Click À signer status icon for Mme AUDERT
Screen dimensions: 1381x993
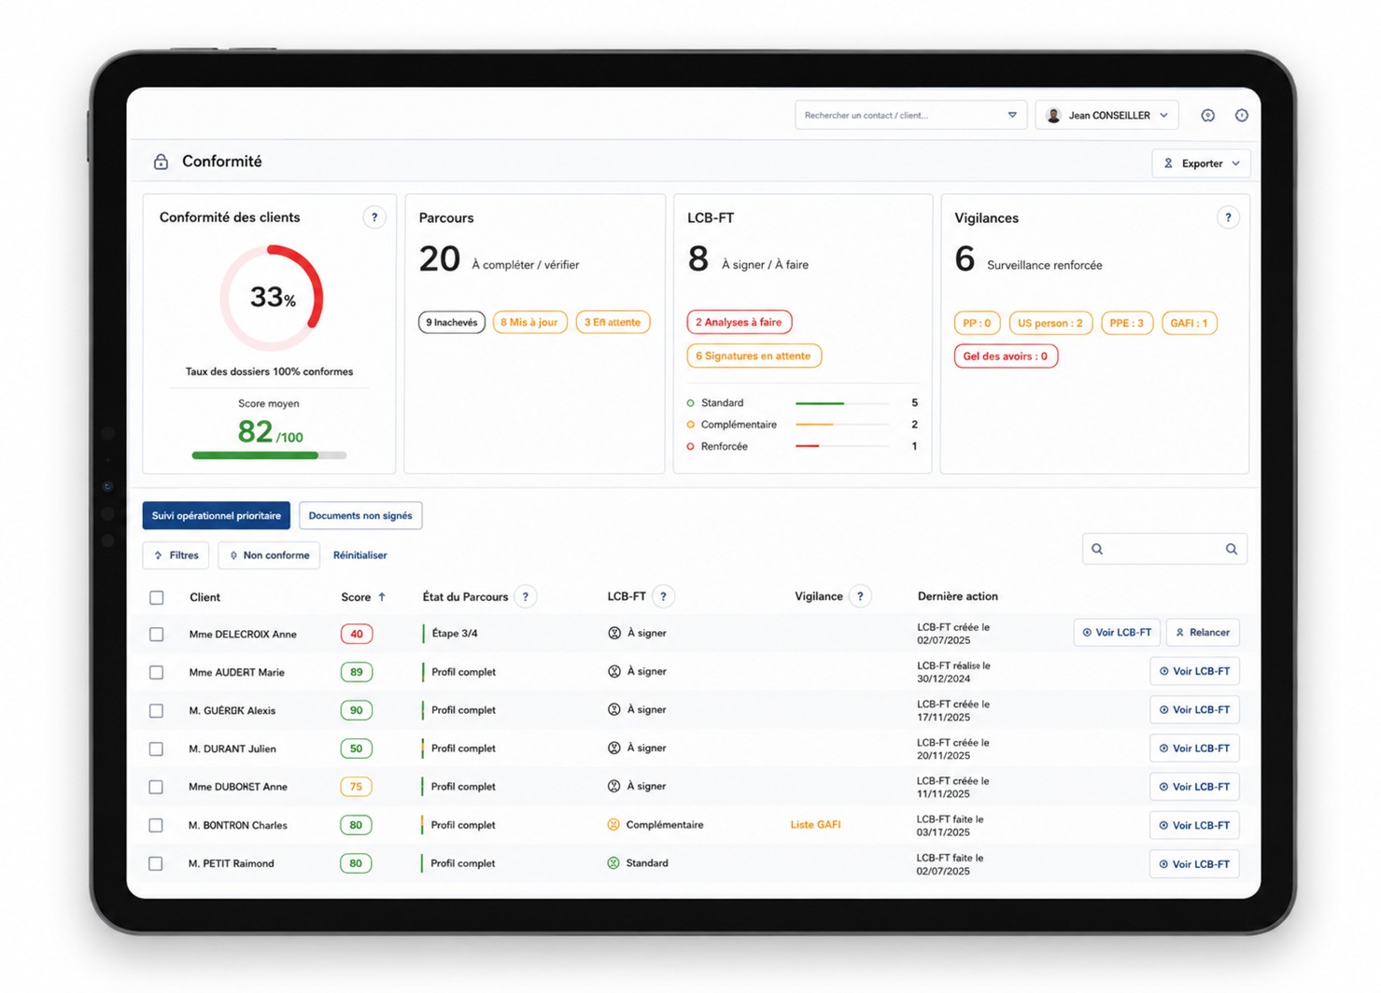[x=614, y=671]
